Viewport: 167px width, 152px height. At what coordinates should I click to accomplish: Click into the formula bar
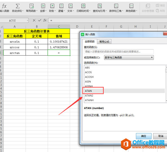click(x=108, y=20)
